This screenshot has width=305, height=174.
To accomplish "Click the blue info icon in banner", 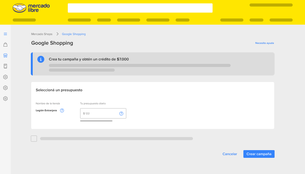I will pos(41,59).
